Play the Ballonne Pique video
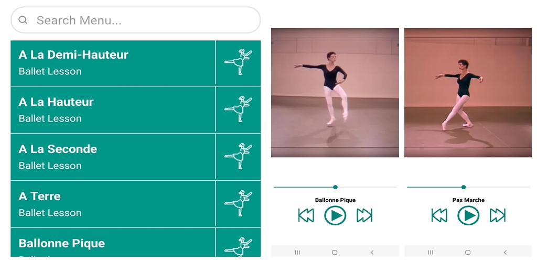Image resolution: width=537 pixels, height=262 pixels. coord(335,215)
